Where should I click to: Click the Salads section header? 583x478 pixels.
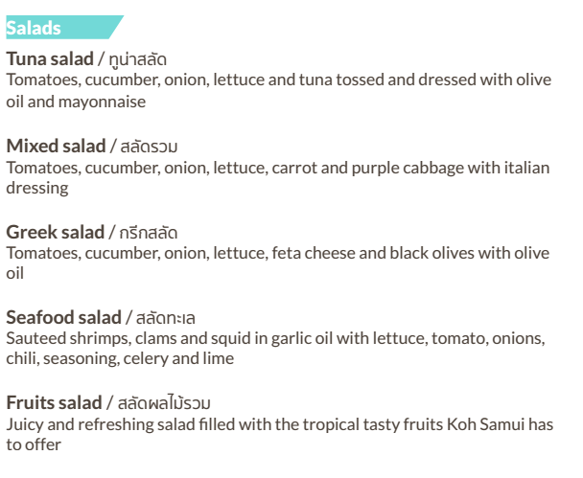click(x=34, y=28)
